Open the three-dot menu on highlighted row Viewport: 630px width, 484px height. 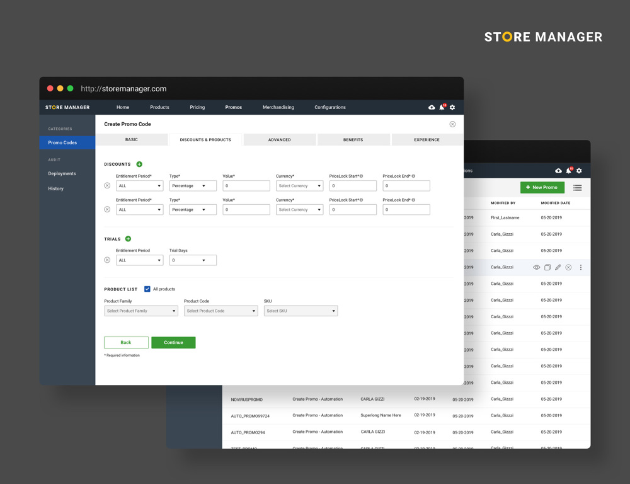(x=581, y=267)
